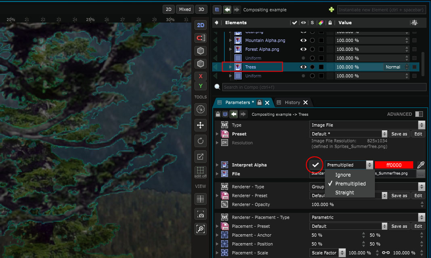The height and width of the screenshot is (258, 431).
Task: Click the forward arrow in Parameters breadcrumb bar
Action: pyautogui.click(x=243, y=114)
